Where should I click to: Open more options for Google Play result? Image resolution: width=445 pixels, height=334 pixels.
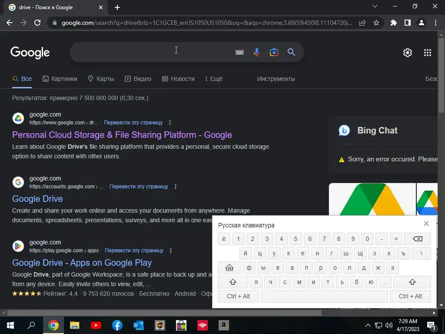[x=170, y=250]
